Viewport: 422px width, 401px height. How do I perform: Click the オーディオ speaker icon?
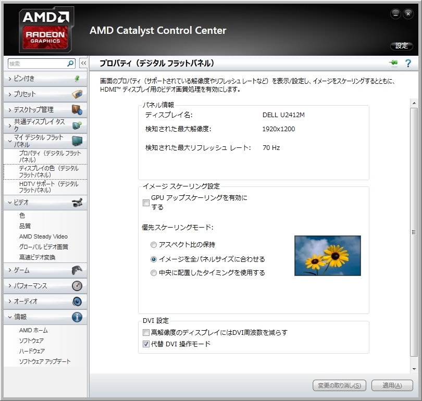77,301
